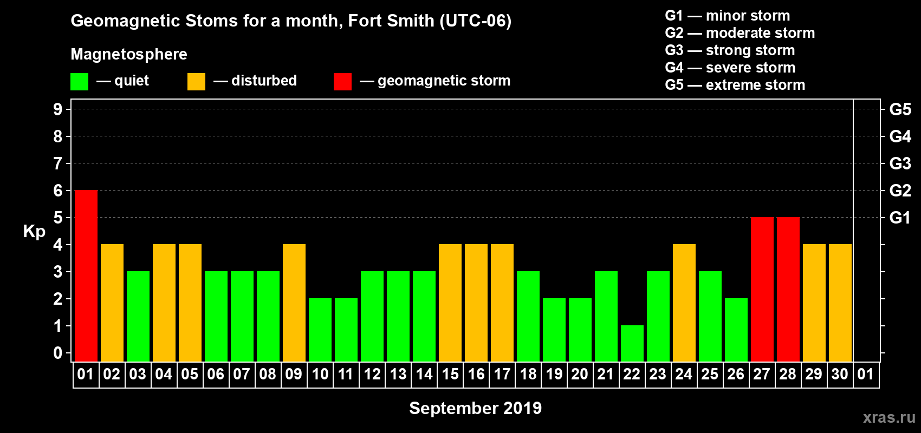
Task: Click the day label 12 on the axis
Action: [x=372, y=375]
